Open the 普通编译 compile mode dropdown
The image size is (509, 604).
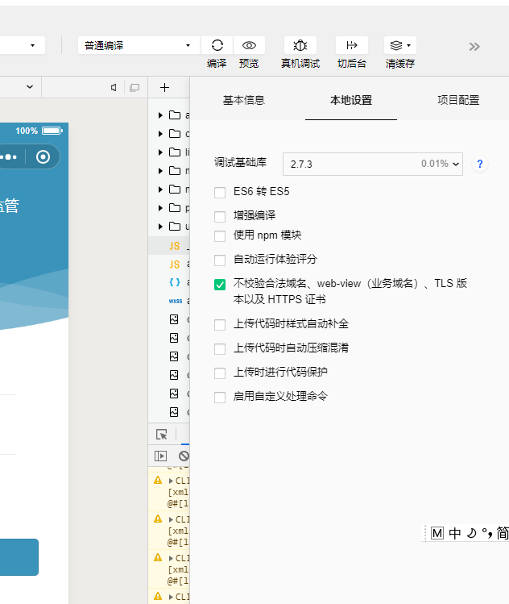point(139,45)
